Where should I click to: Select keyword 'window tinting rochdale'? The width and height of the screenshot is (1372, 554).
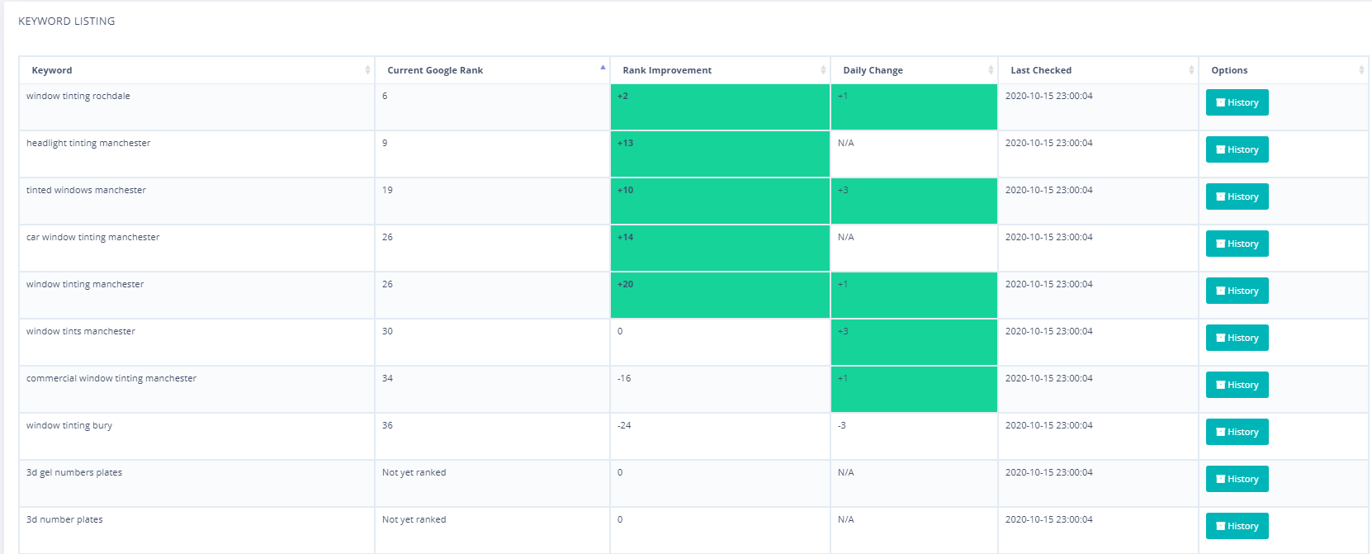tap(78, 96)
